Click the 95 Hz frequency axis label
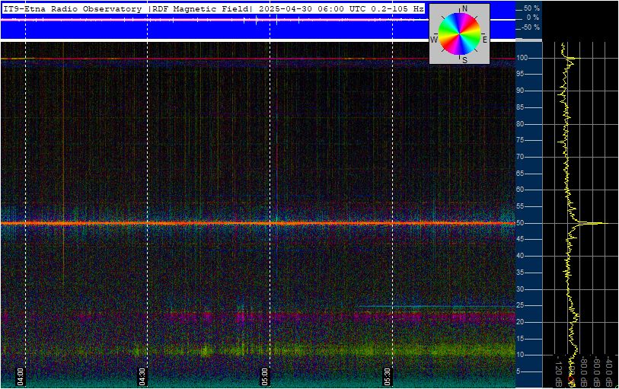The width and height of the screenshot is (619, 389). point(521,74)
